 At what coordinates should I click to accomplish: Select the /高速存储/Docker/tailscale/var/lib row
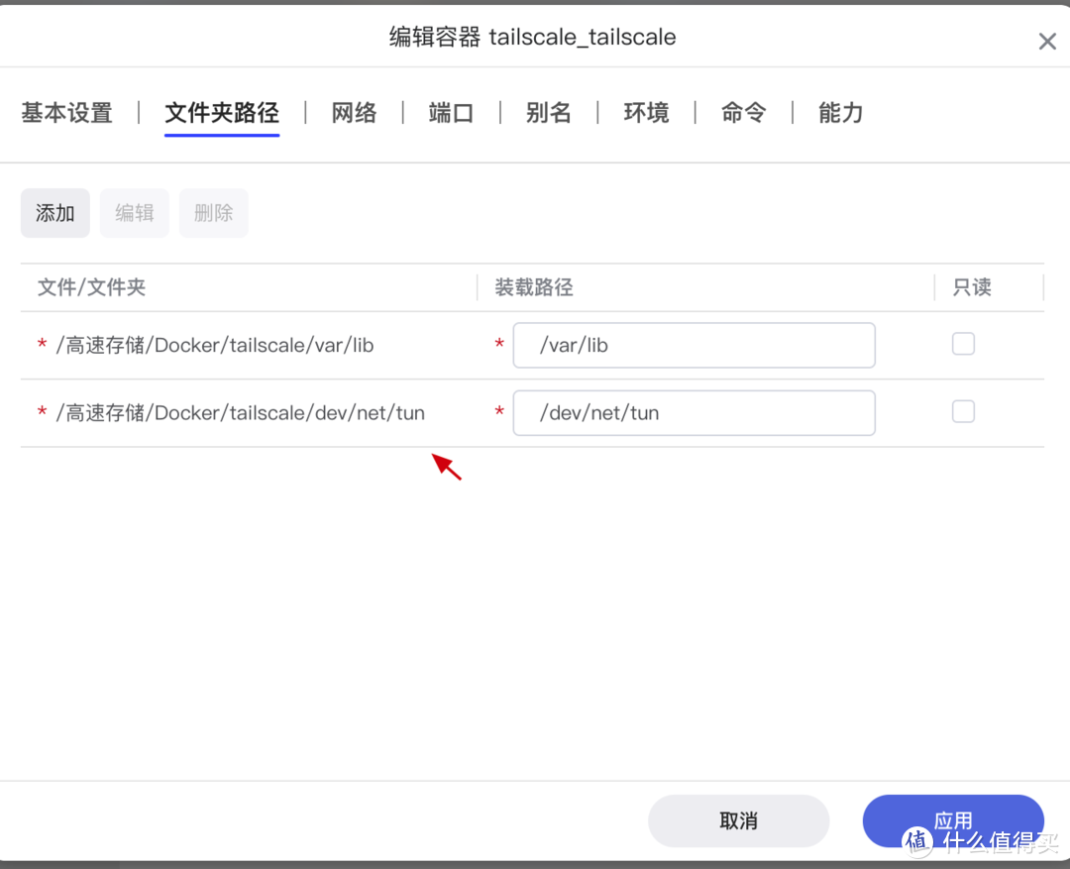click(532, 346)
